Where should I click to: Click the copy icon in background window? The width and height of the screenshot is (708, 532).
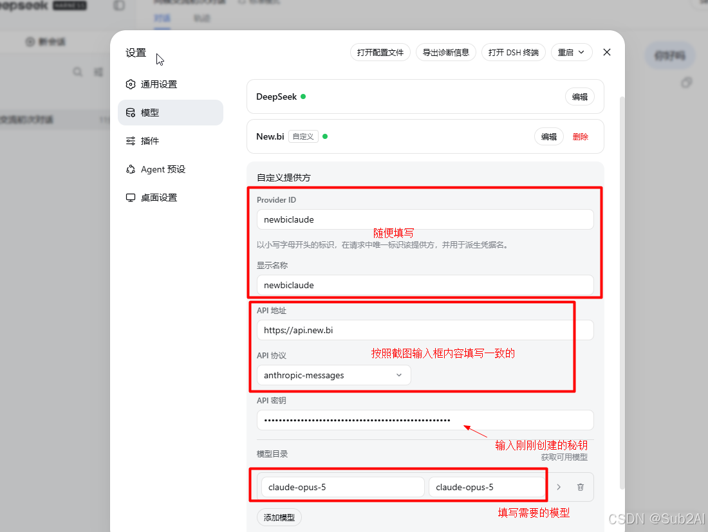click(x=687, y=82)
